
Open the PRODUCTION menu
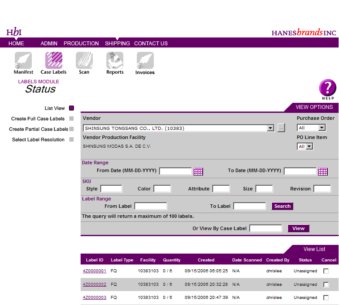pyautogui.click(x=81, y=44)
